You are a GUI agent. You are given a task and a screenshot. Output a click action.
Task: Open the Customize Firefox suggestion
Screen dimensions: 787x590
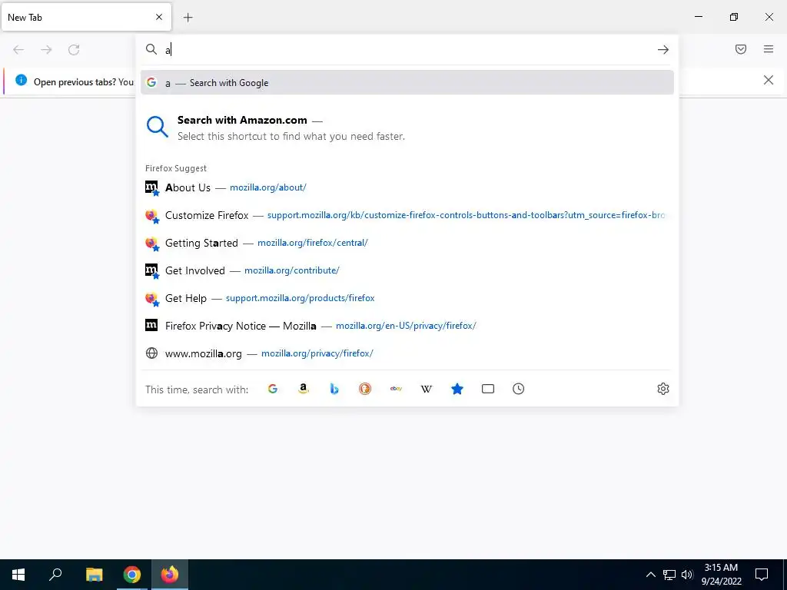(407, 215)
